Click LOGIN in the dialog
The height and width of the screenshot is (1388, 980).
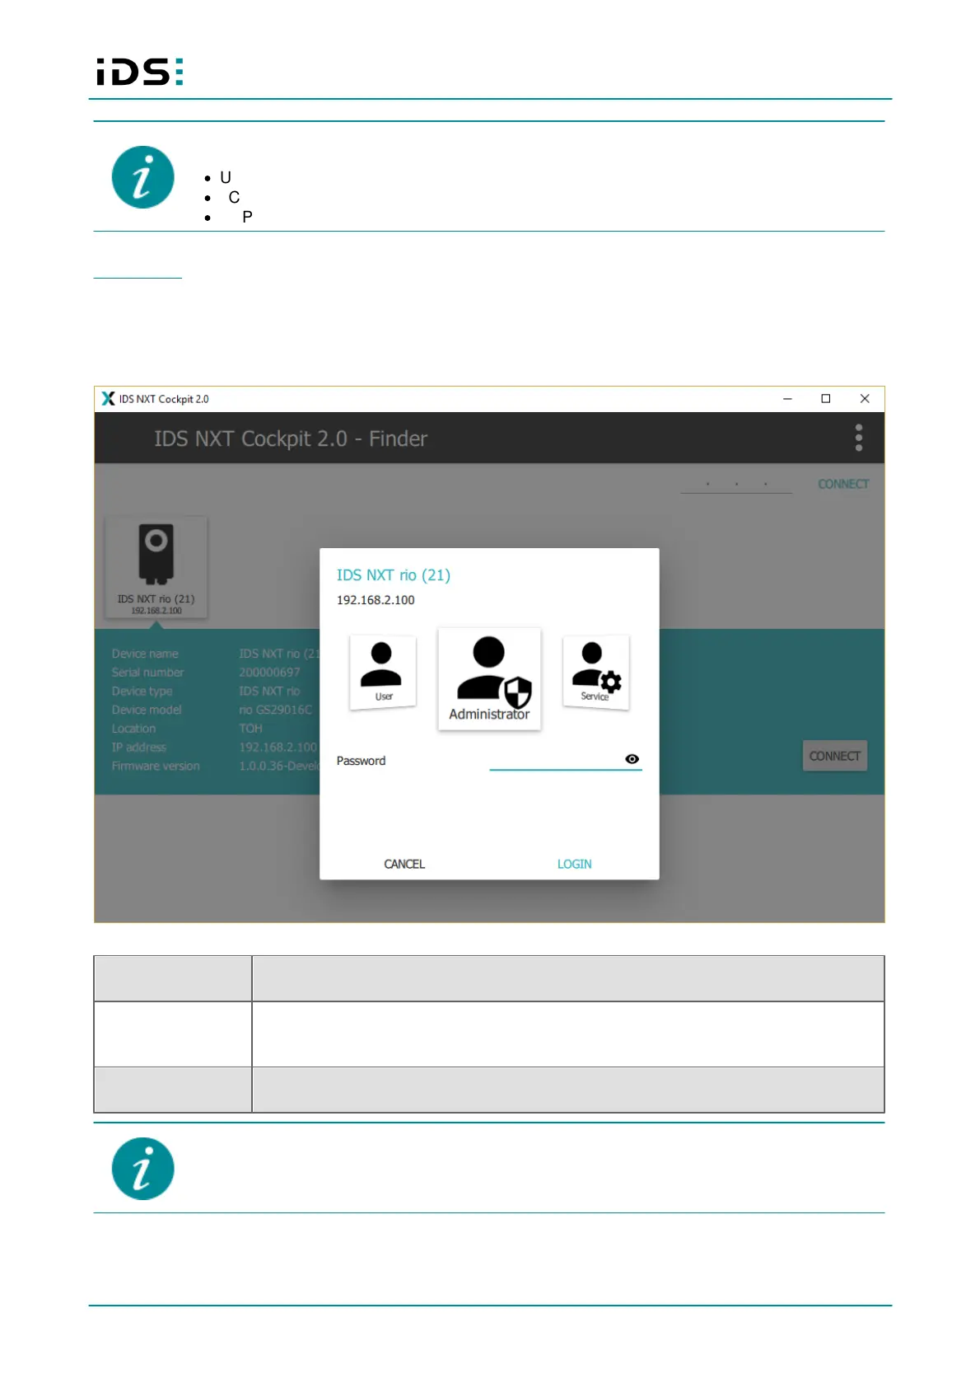(574, 864)
